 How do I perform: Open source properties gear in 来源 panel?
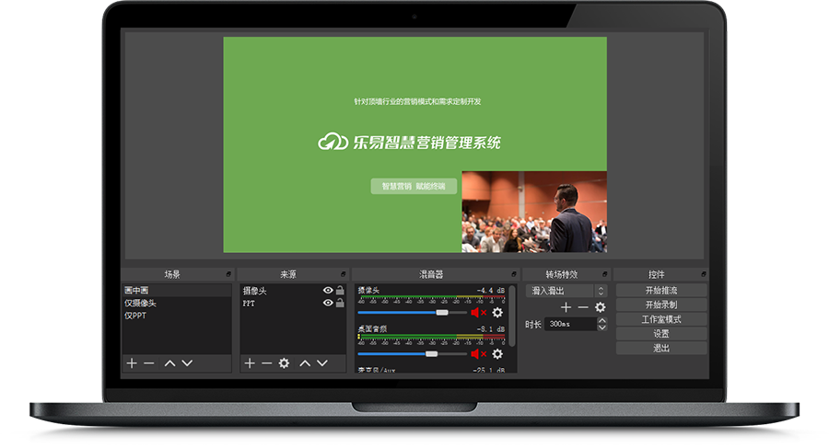[x=284, y=363]
